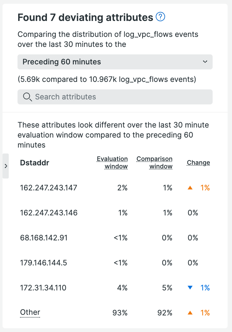Click the question mark next to the heading

(x=160, y=17)
